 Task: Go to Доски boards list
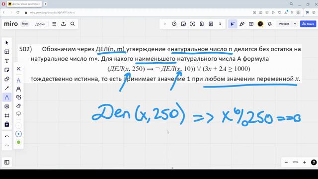tap(40, 24)
